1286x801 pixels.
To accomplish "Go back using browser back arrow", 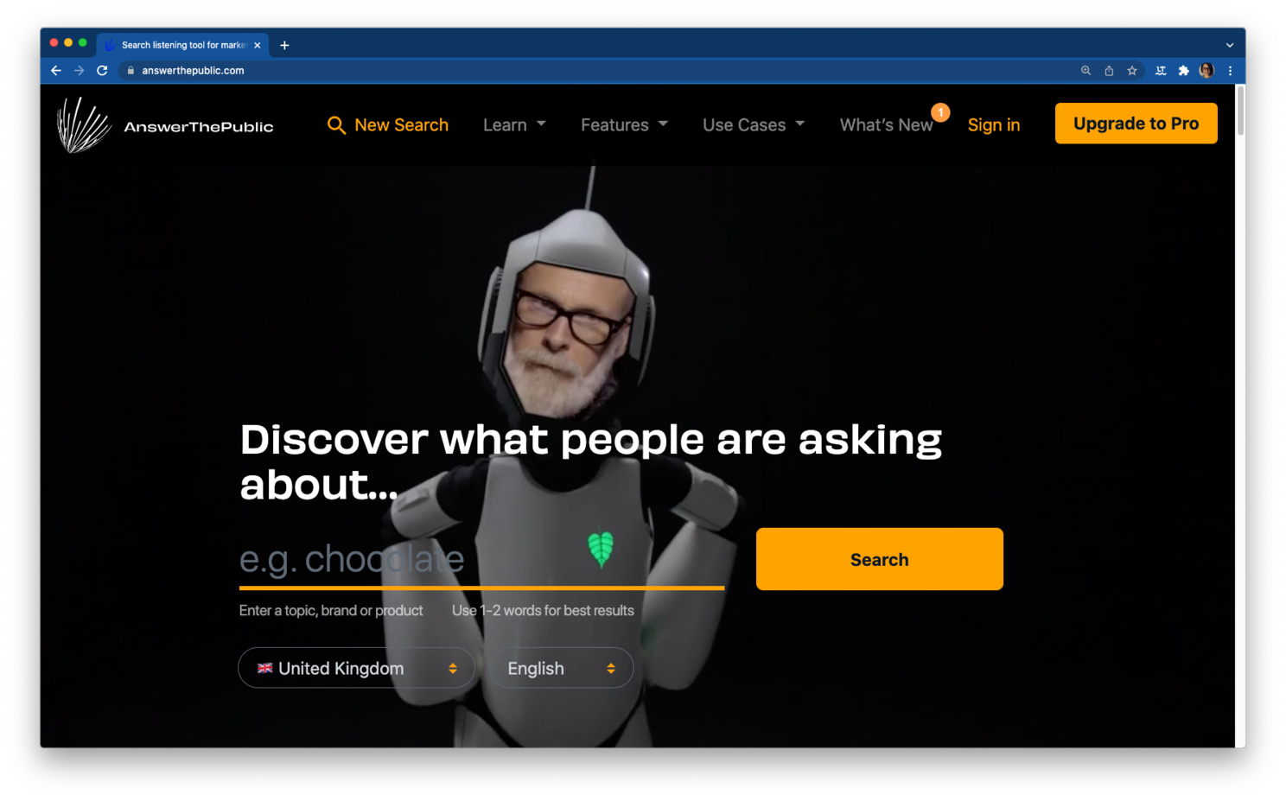I will click(x=56, y=71).
